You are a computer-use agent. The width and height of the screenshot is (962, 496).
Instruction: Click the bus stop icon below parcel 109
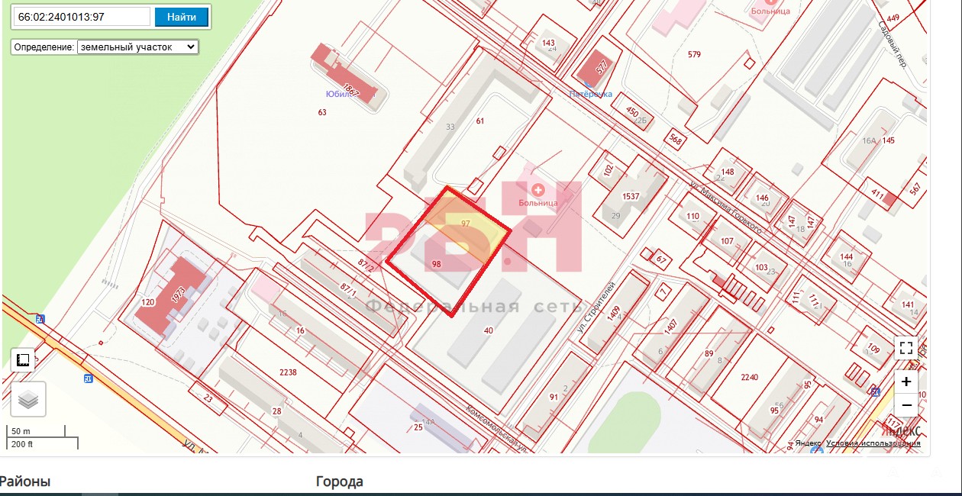(x=874, y=391)
